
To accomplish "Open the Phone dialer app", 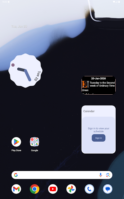I will 89,189.
